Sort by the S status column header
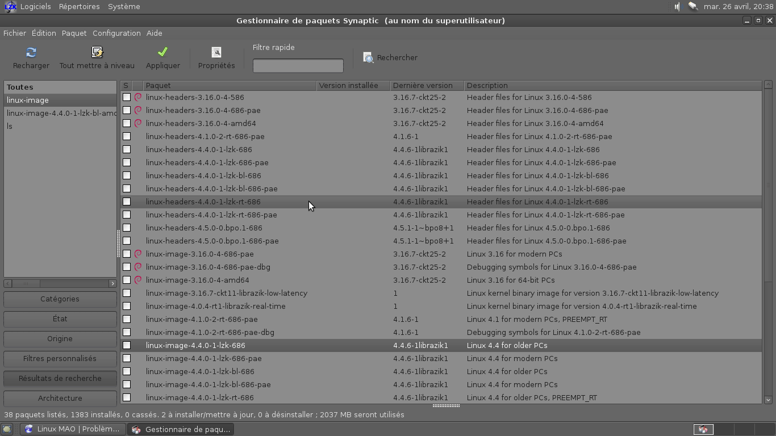Image resolution: width=776 pixels, height=436 pixels. (126, 86)
